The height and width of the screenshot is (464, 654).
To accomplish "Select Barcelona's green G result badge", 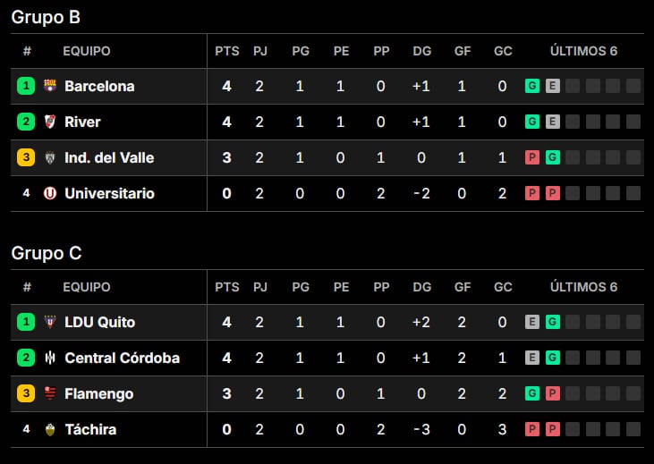I will [x=532, y=86].
